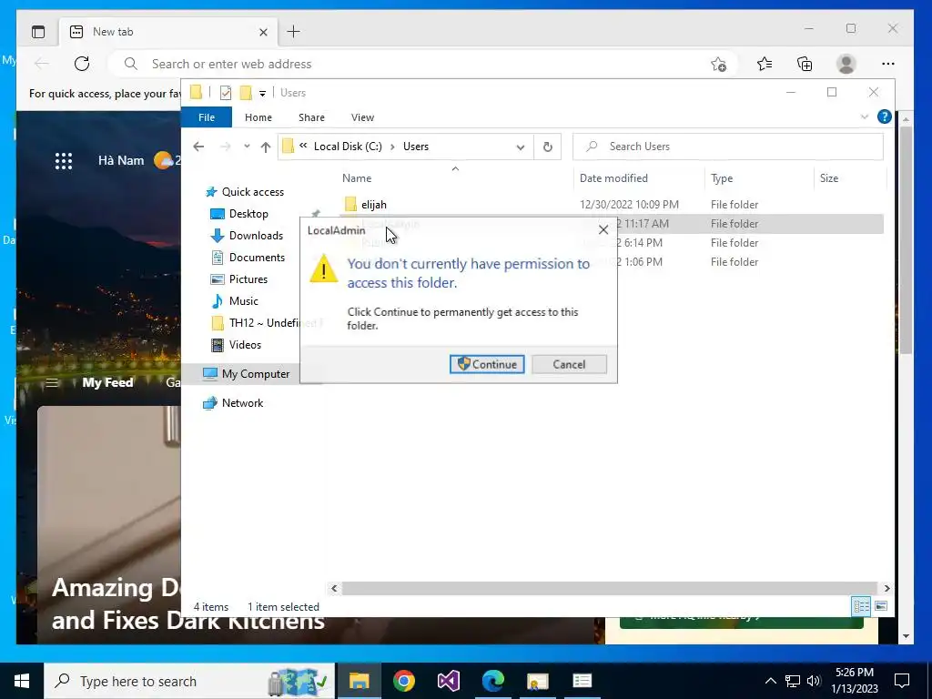
Task: Open Pictures in navigation pane
Action: (x=248, y=279)
